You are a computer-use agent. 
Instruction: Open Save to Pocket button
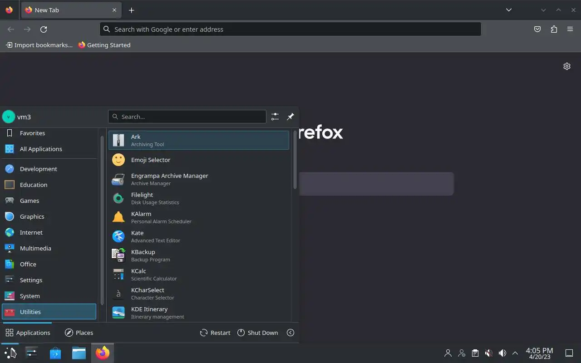537,29
